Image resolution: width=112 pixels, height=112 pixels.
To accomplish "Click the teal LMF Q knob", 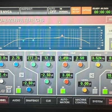I will point(48,65).
